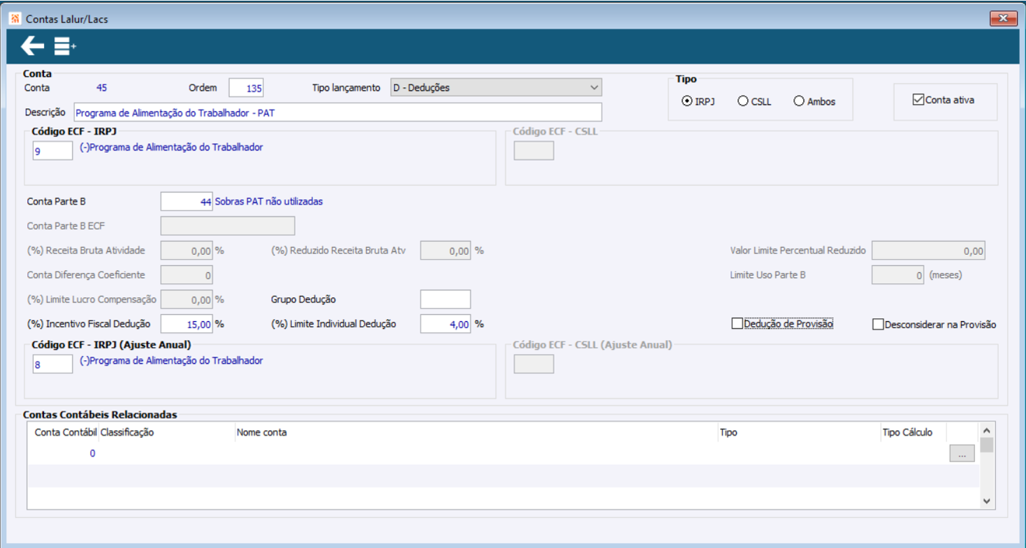
Task: Click the Conta Contábil cell showing 0
Action: 64,454
